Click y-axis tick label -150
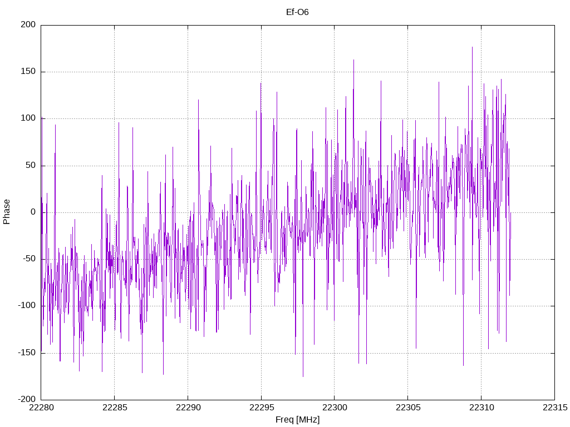570x427 pixels. coord(27,352)
